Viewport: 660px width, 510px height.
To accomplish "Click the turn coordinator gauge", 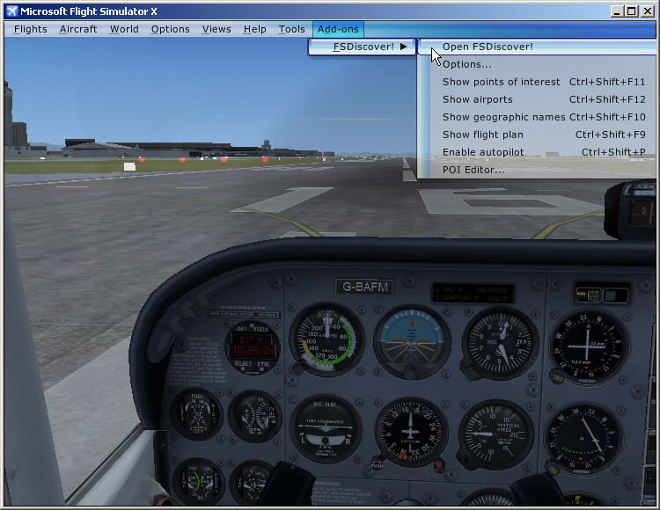I will tap(326, 431).
